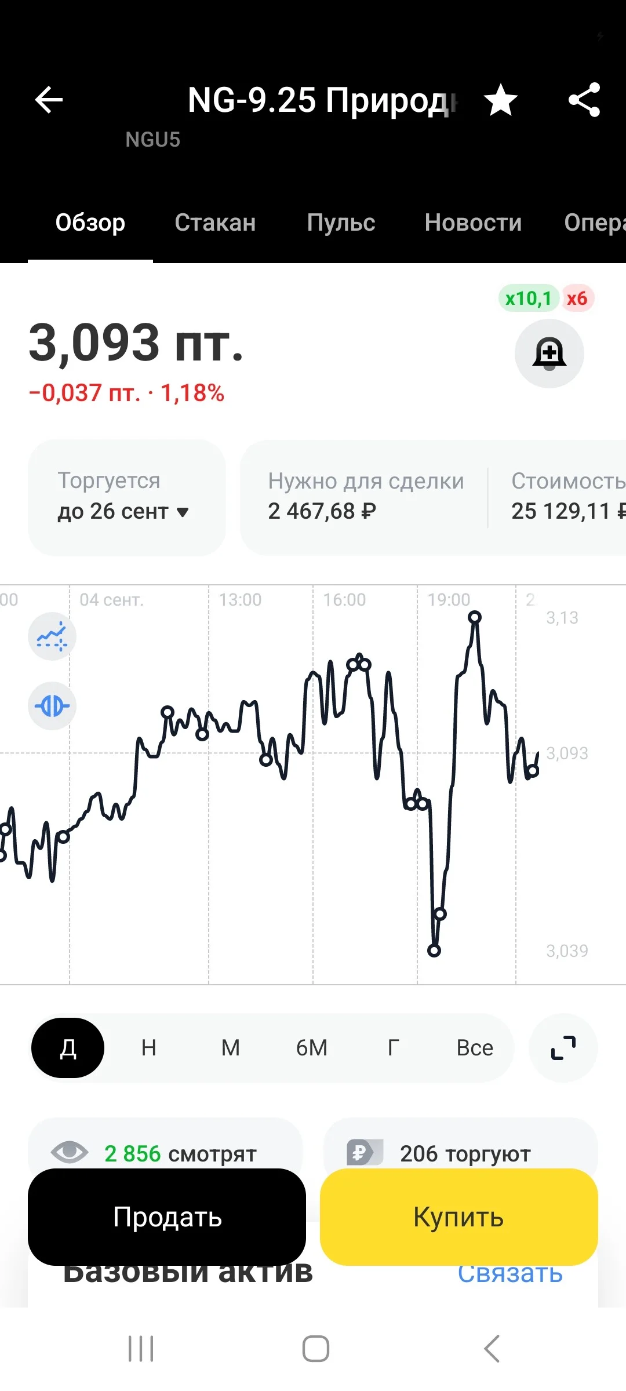
Task: Select the Д daily chart period
Action: (68, 1048)
